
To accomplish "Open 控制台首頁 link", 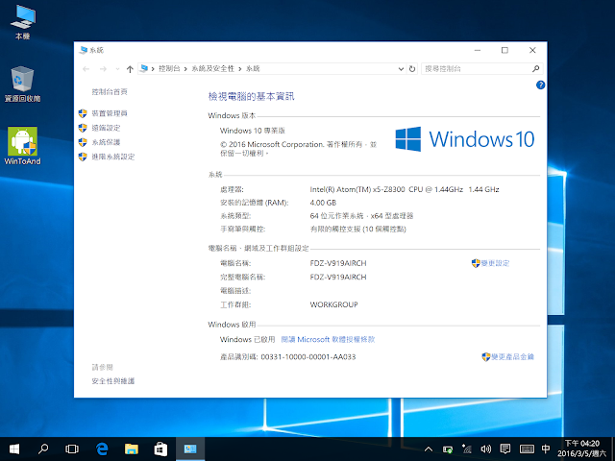I will (x=110, y=92).
